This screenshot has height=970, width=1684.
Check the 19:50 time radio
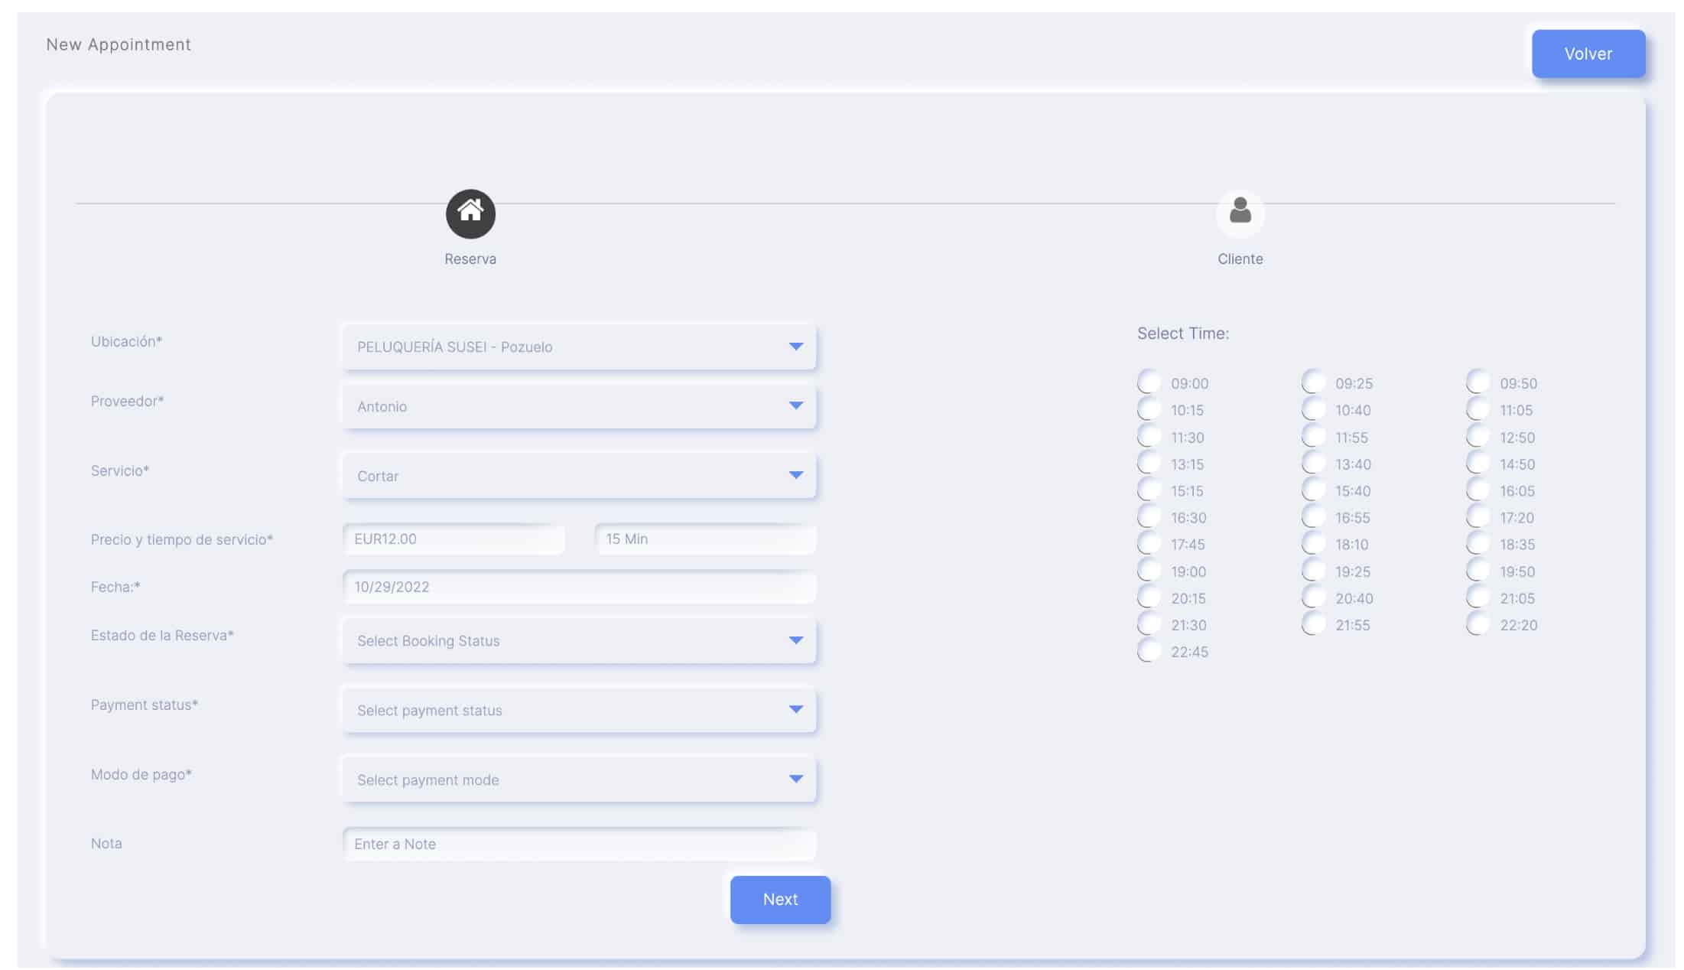click(1478, 570)
